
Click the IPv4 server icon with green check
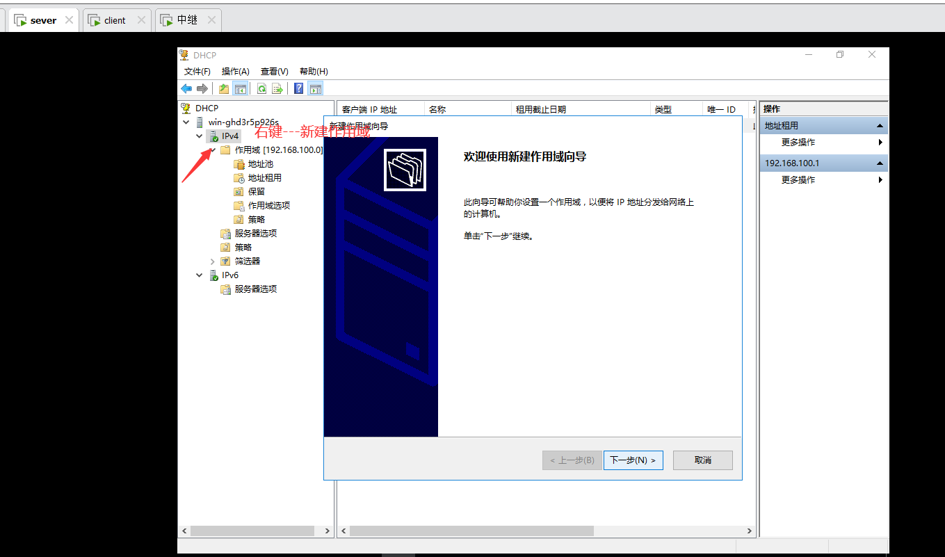point(213,136)
